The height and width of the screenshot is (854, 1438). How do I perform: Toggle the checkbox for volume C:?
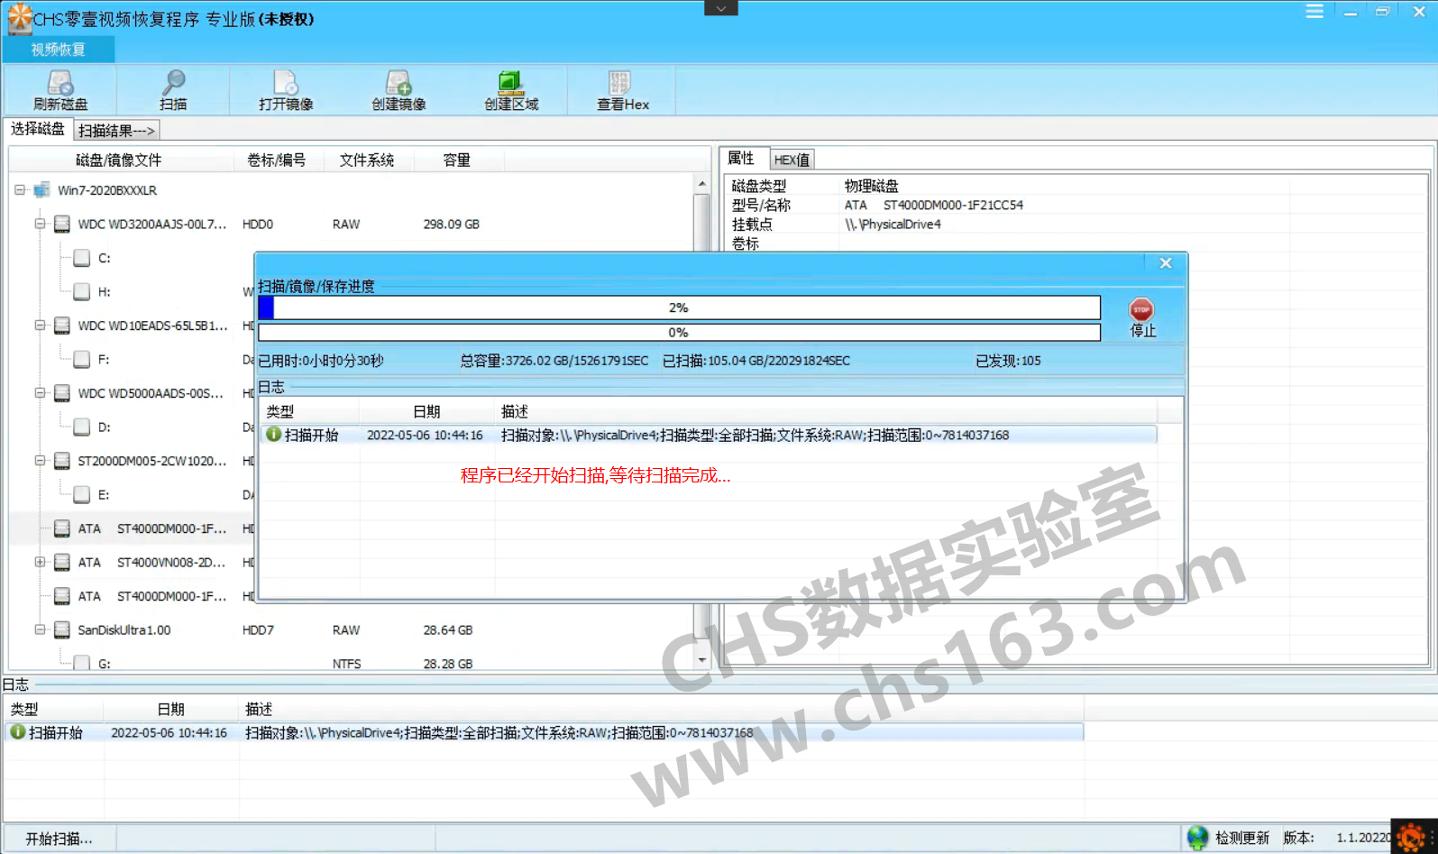tap(82, 258)
